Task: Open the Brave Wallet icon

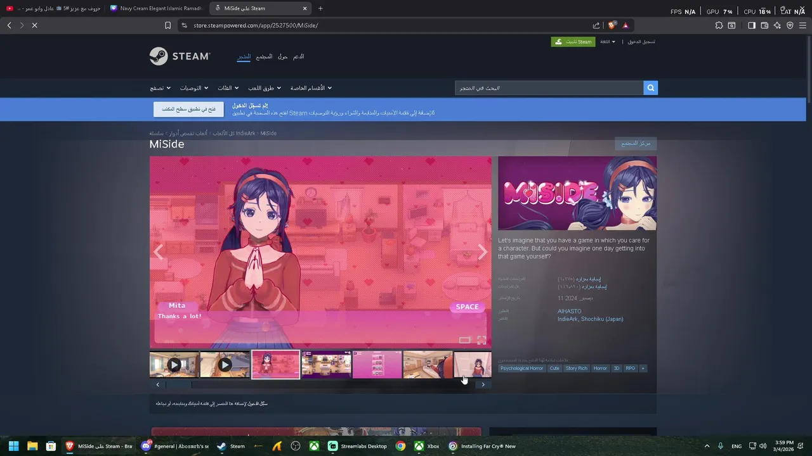Action: (x=764, y=25)
